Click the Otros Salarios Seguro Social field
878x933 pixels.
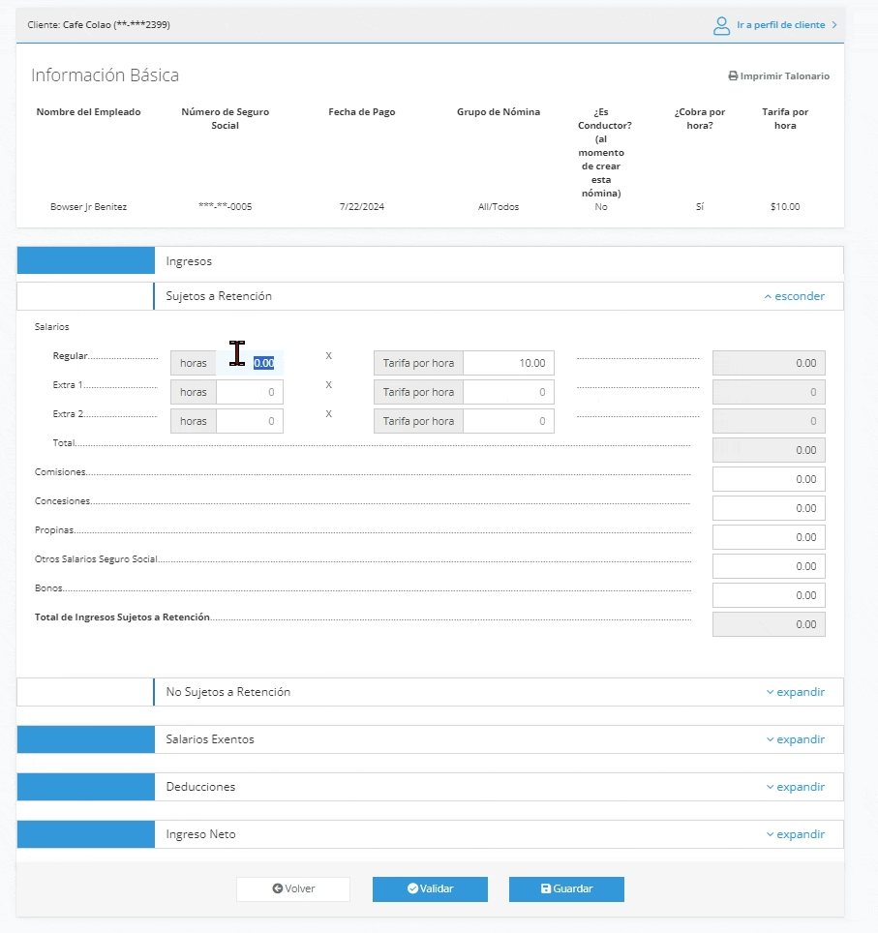pyautogui.click(x=769, y=566)
